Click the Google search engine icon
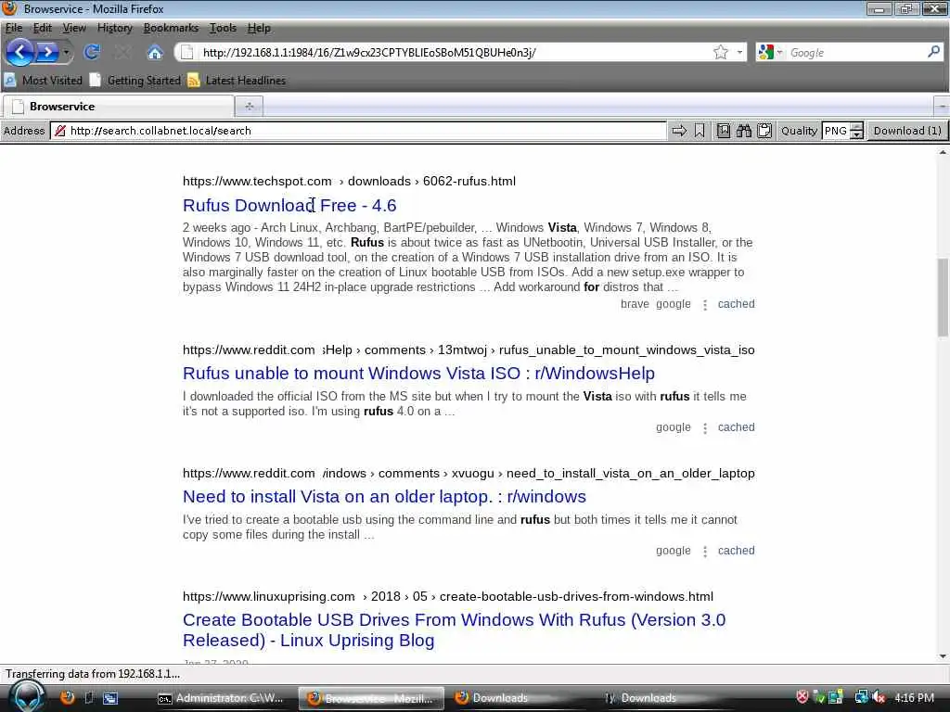This screenshot has width=950, height=712. click(765, 53)
